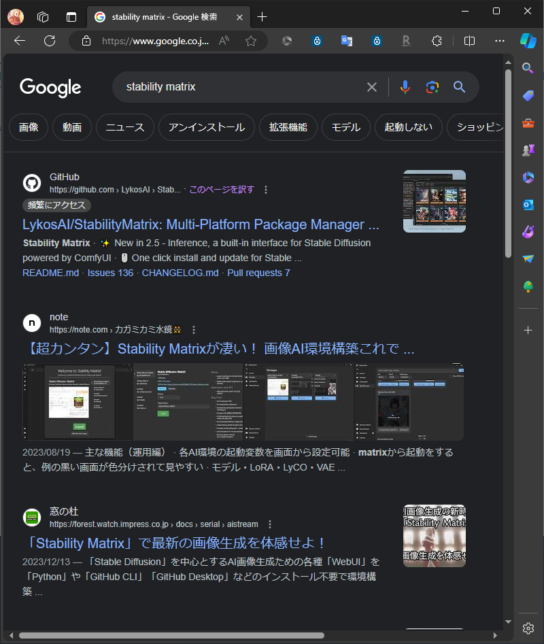Add a sidebar app with plus

(x=528, y=331)
